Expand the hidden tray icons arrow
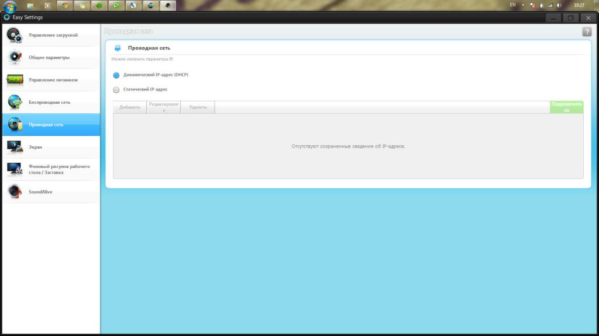The height and width of the screenshot is (336, 599). pyautogui.click(x=523, y=5)
